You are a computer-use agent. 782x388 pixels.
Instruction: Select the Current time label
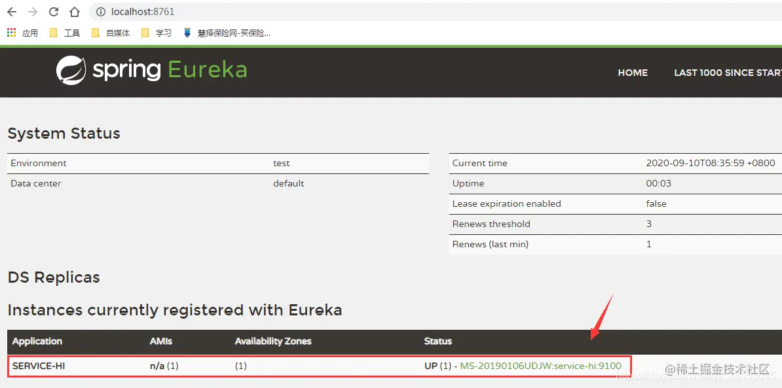[480, 164]
